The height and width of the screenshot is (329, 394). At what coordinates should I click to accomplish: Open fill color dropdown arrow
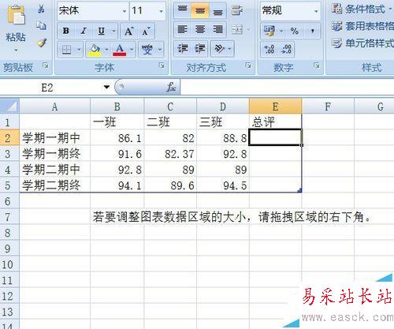106,49
